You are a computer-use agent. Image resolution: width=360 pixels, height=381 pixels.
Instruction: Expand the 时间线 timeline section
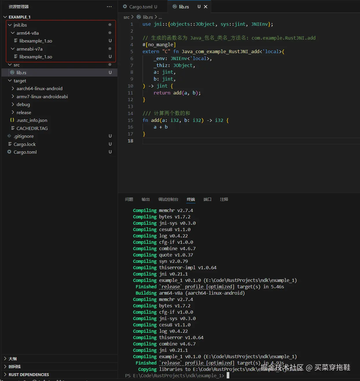coord(5,367)
